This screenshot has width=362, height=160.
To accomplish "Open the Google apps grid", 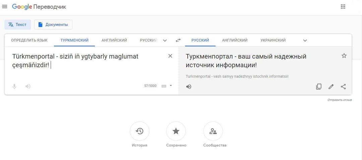I will pyautogui.click(x=343, y=7).
